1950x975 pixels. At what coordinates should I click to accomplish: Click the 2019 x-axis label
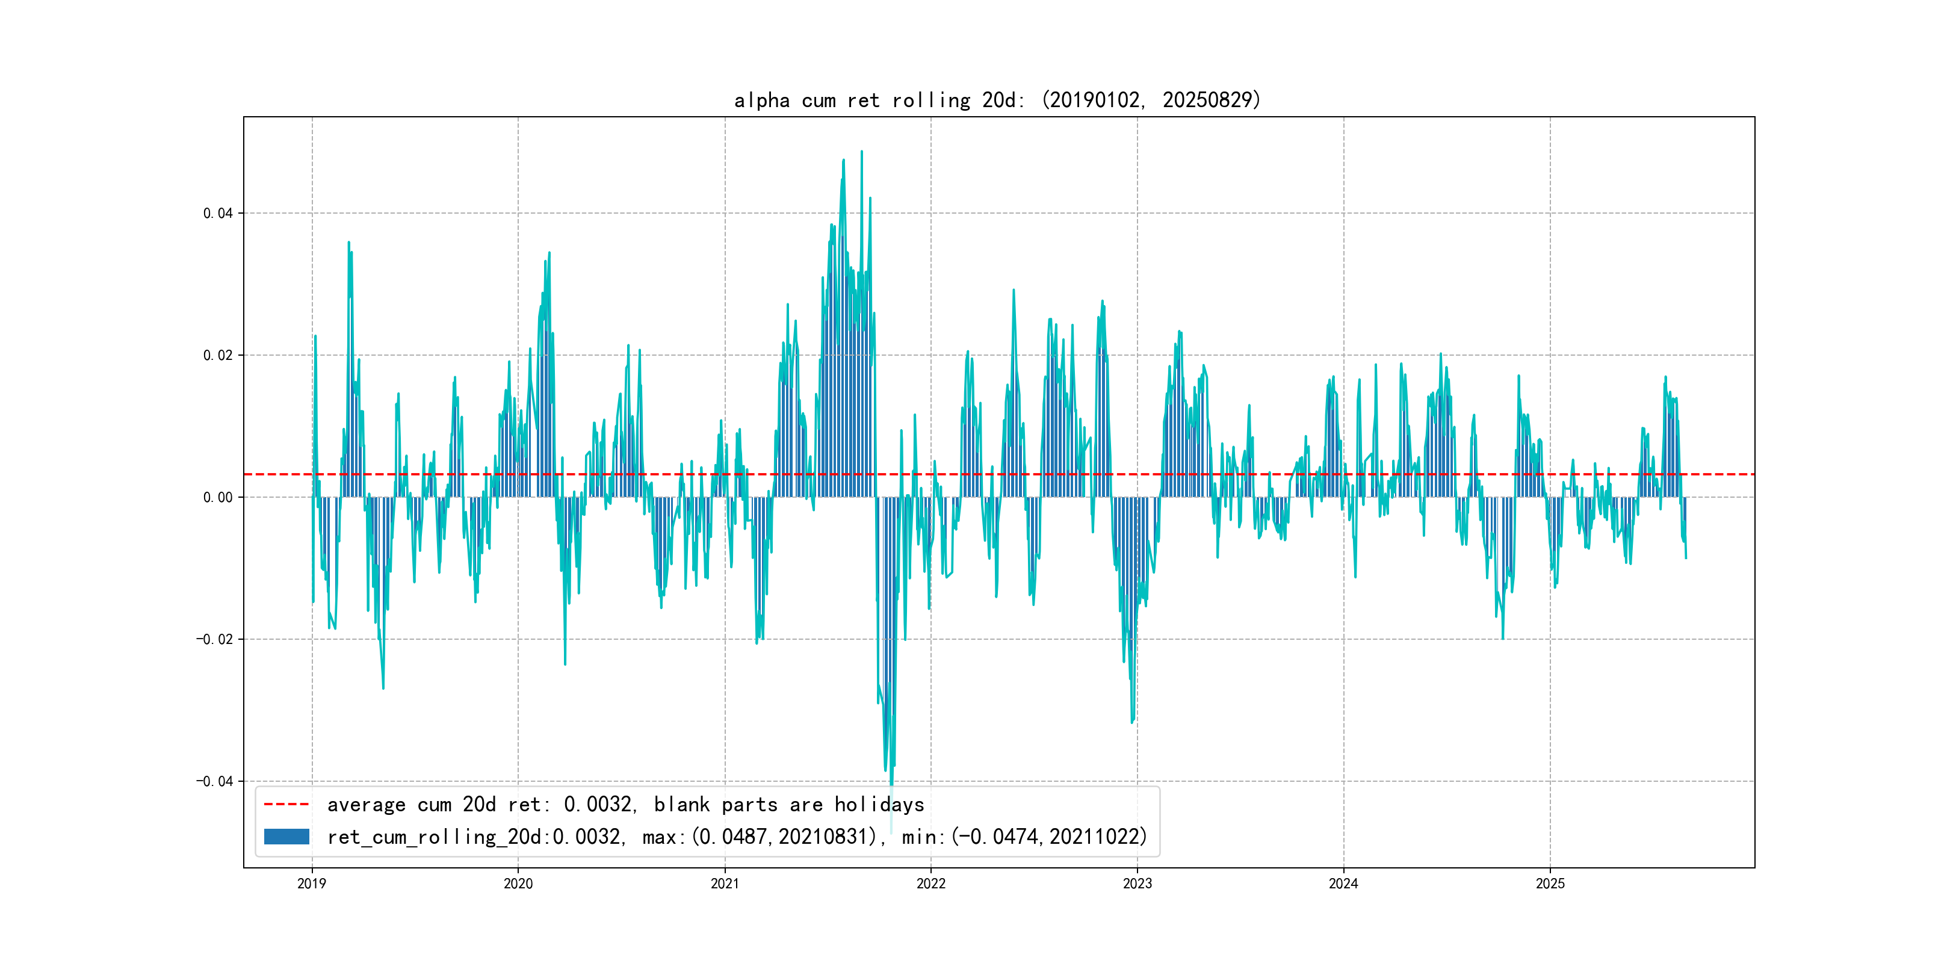coord(312,884)
